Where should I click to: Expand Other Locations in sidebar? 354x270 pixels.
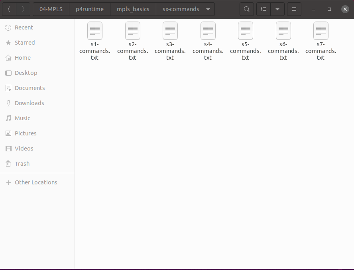[36, 182]
